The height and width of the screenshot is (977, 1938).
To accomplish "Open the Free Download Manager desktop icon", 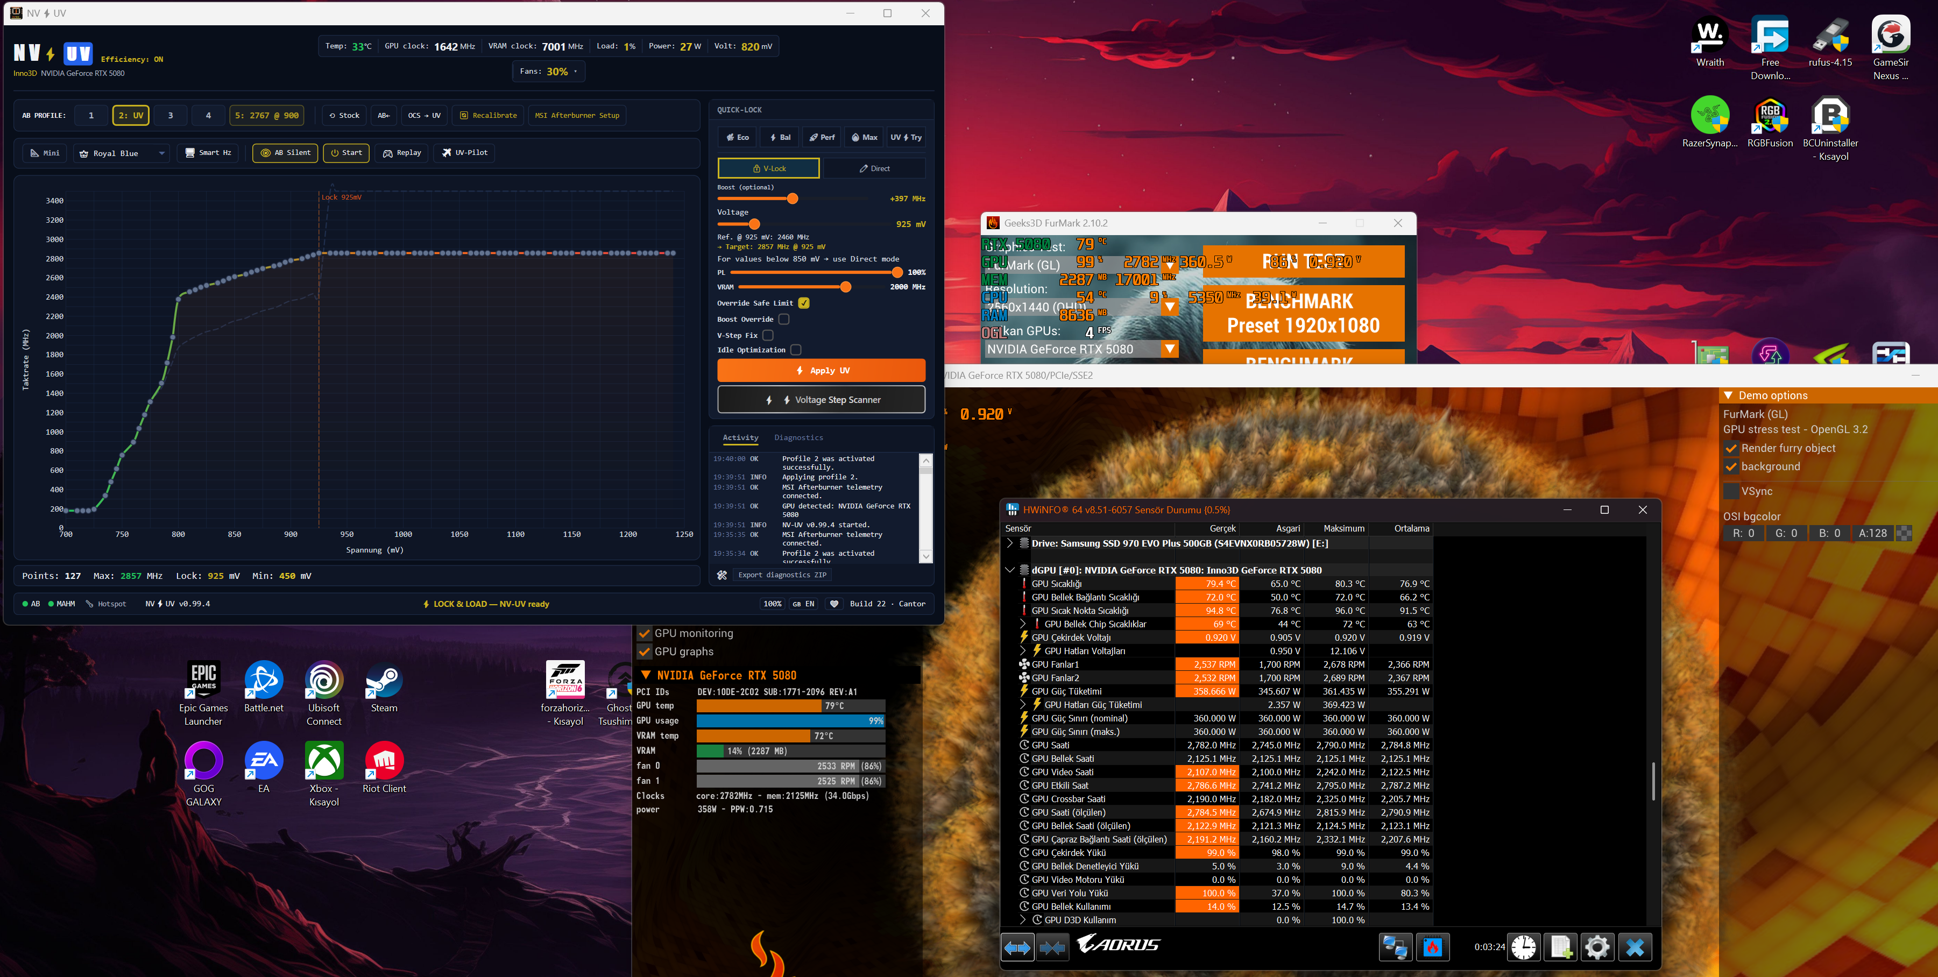I will tap(1770, 48).
